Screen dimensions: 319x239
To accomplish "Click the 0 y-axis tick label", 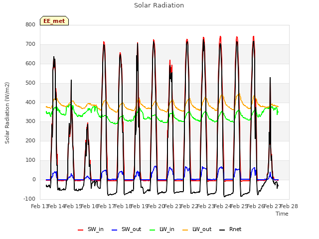I will pyautogui.click(x=34, y=180).
